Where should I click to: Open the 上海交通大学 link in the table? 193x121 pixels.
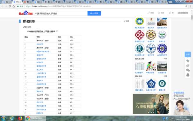pos(41,73)
